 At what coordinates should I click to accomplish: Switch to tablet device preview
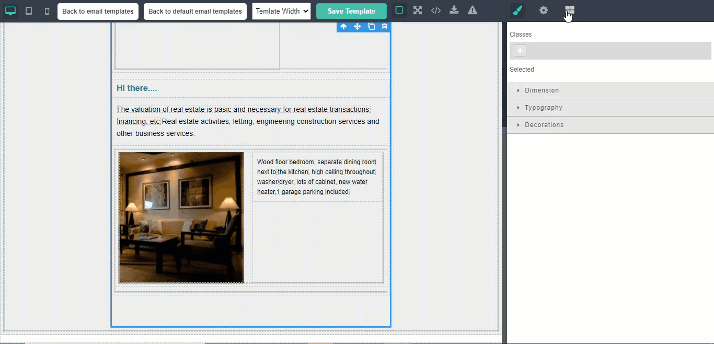point(29,11)
